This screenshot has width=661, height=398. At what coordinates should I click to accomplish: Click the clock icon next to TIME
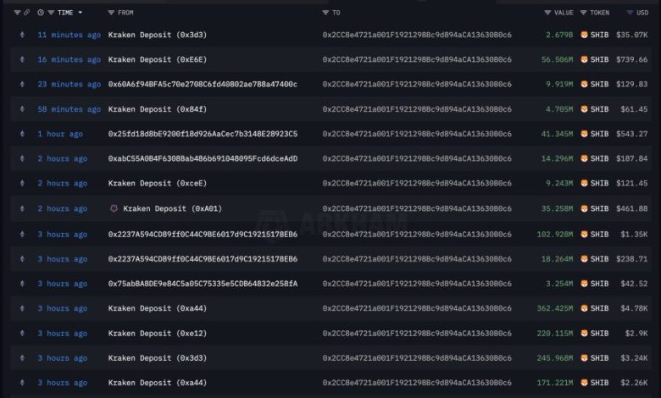click(41, 13)
